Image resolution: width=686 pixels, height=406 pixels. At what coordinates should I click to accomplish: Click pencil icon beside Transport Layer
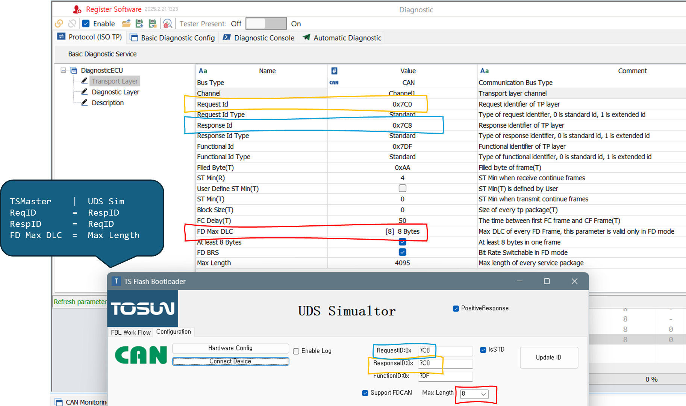(85, 81)
